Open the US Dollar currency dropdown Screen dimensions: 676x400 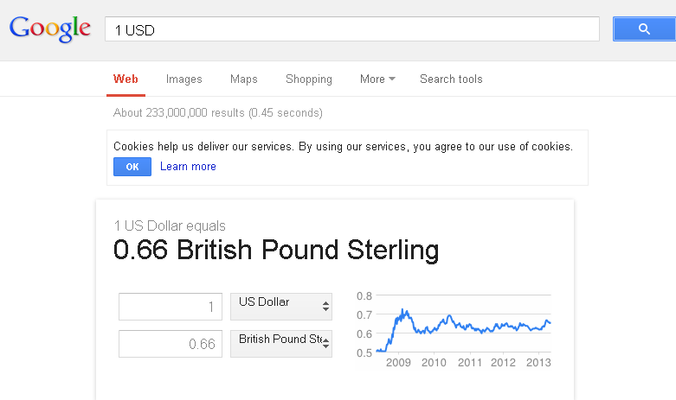281,307
